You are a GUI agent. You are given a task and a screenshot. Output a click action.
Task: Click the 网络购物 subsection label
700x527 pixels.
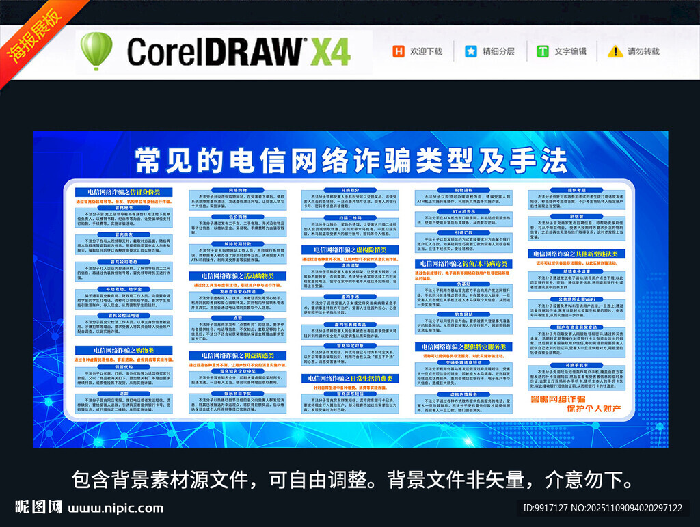pyautogui.click(x=238, y=190)
